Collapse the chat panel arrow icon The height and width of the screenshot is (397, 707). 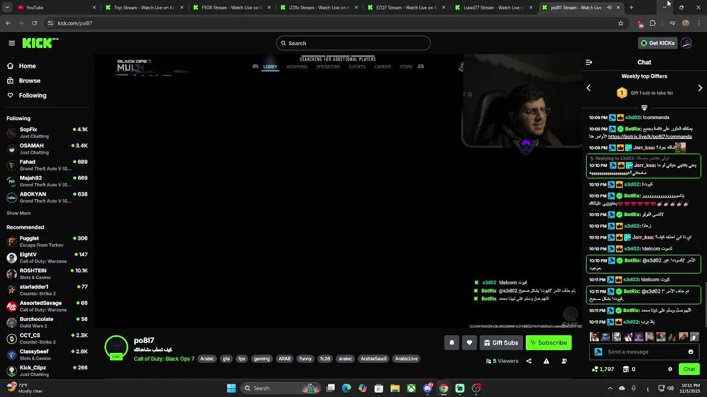[x=589, y=62]
